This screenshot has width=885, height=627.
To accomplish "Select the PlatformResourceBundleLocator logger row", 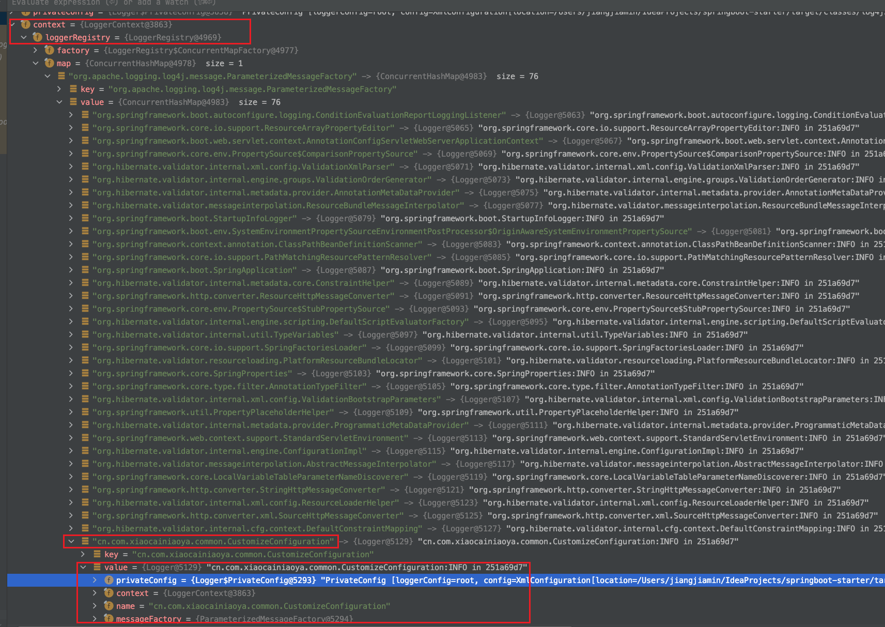I will tap(446, 360).
